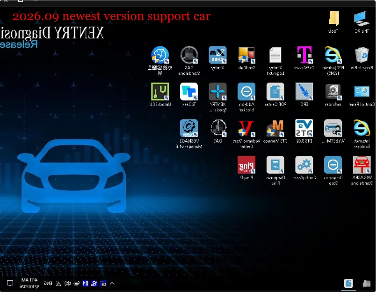
Task: Launch the SeedCalc shortcut
Action: coord(246,58)
